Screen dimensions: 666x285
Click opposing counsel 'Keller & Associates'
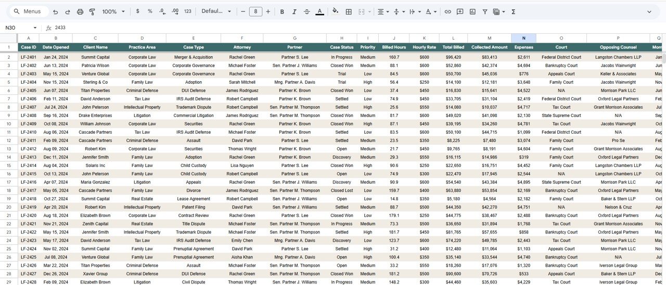tap(618, 74)
